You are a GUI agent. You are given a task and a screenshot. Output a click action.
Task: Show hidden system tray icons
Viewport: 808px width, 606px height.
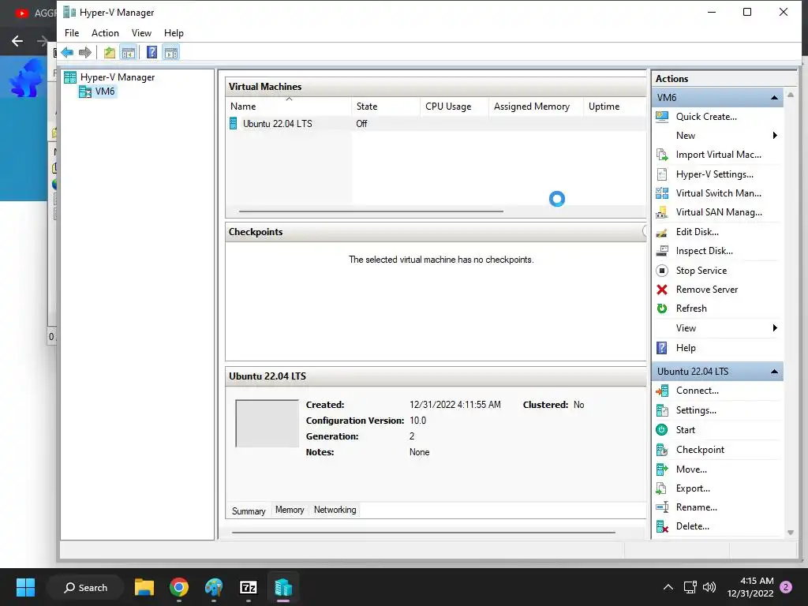668,587
